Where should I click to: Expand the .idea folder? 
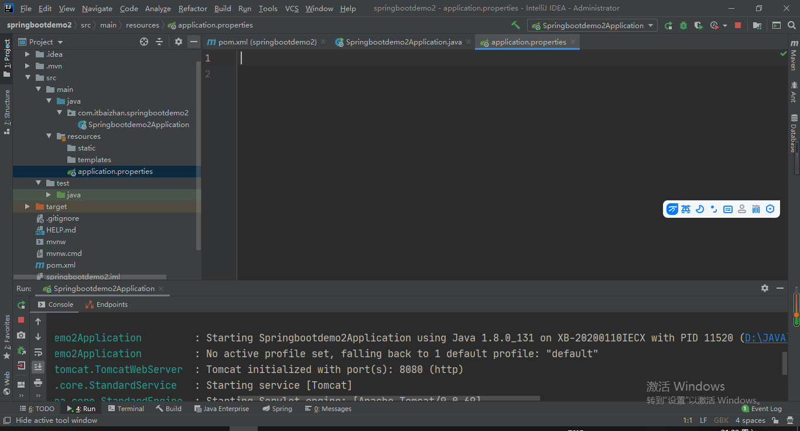coord(28,54)
